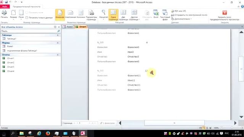244x137 pixels.
Task: Open navigation pane category dropdown
Action: click(55, 27)
